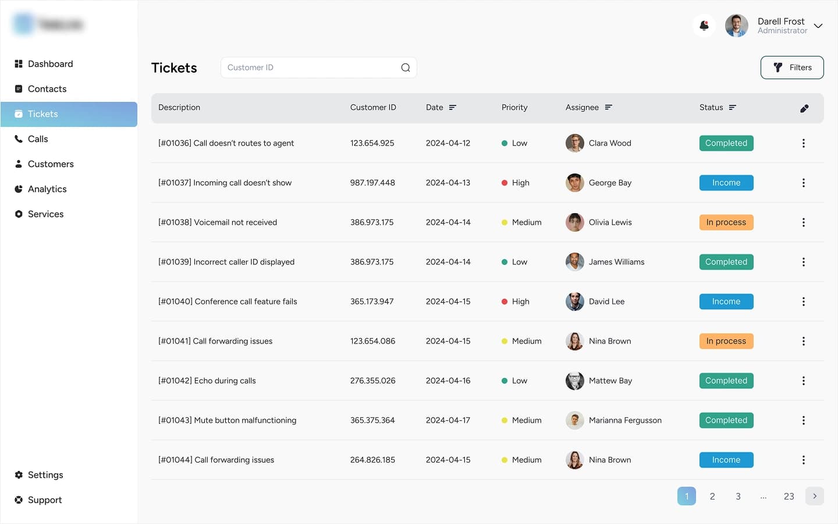Open Dashboard in the sidebar
This screenshot has width=838, height=524.
pyautogui.click(x=50, y=64)
